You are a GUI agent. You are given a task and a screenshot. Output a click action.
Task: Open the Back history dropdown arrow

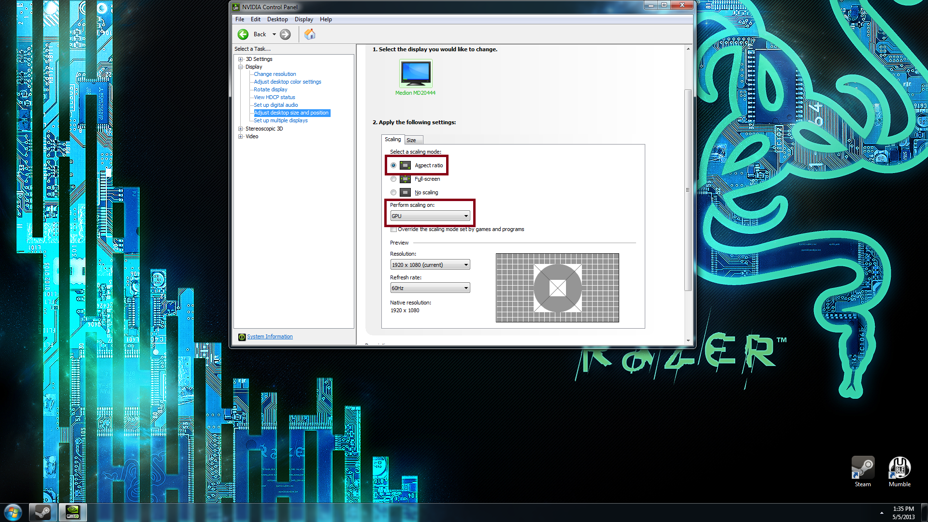[274, 34]
